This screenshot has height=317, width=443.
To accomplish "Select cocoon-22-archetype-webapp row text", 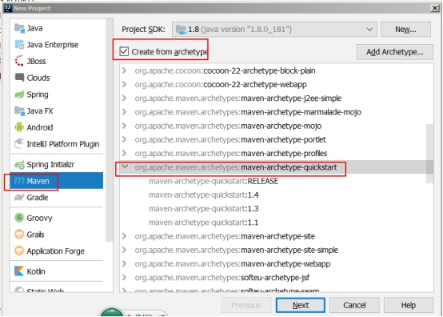I will point(221,85).
